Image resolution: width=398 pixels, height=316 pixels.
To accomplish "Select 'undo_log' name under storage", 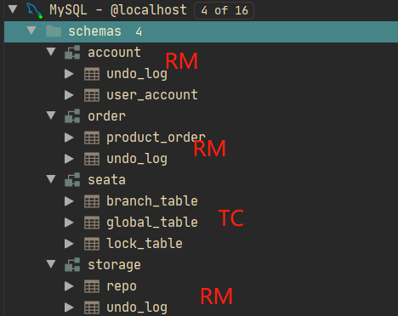I will pyautogui.click(x=137, y=308).
